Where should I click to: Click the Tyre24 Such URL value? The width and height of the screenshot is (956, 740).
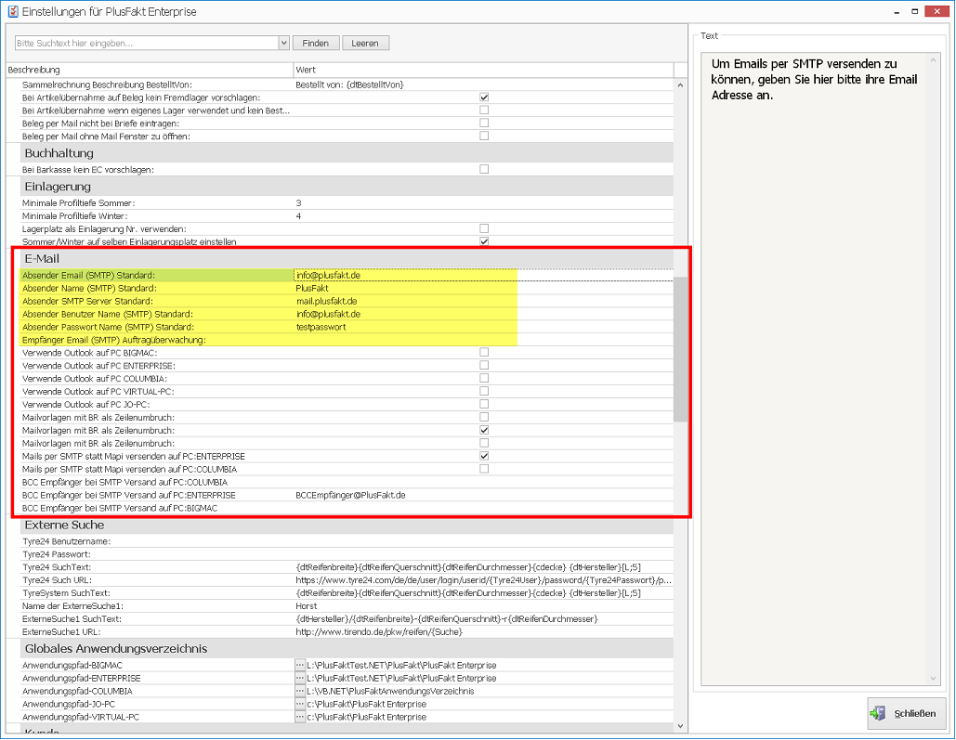[x=483, y=579]
